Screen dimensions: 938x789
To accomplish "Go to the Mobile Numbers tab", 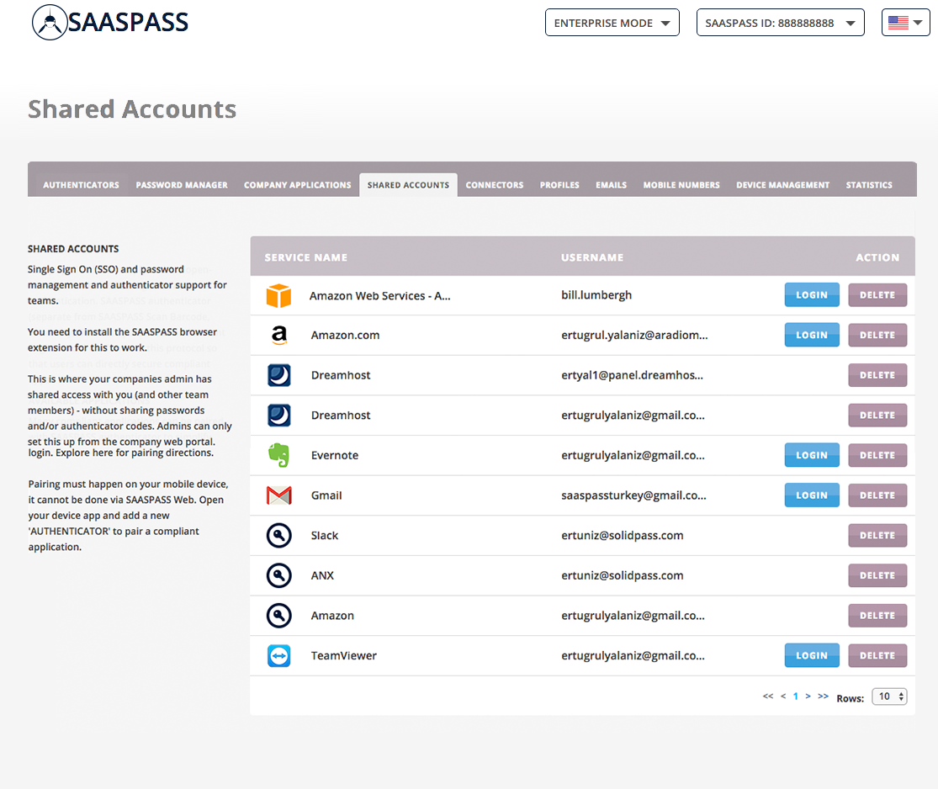I will 681,185.
